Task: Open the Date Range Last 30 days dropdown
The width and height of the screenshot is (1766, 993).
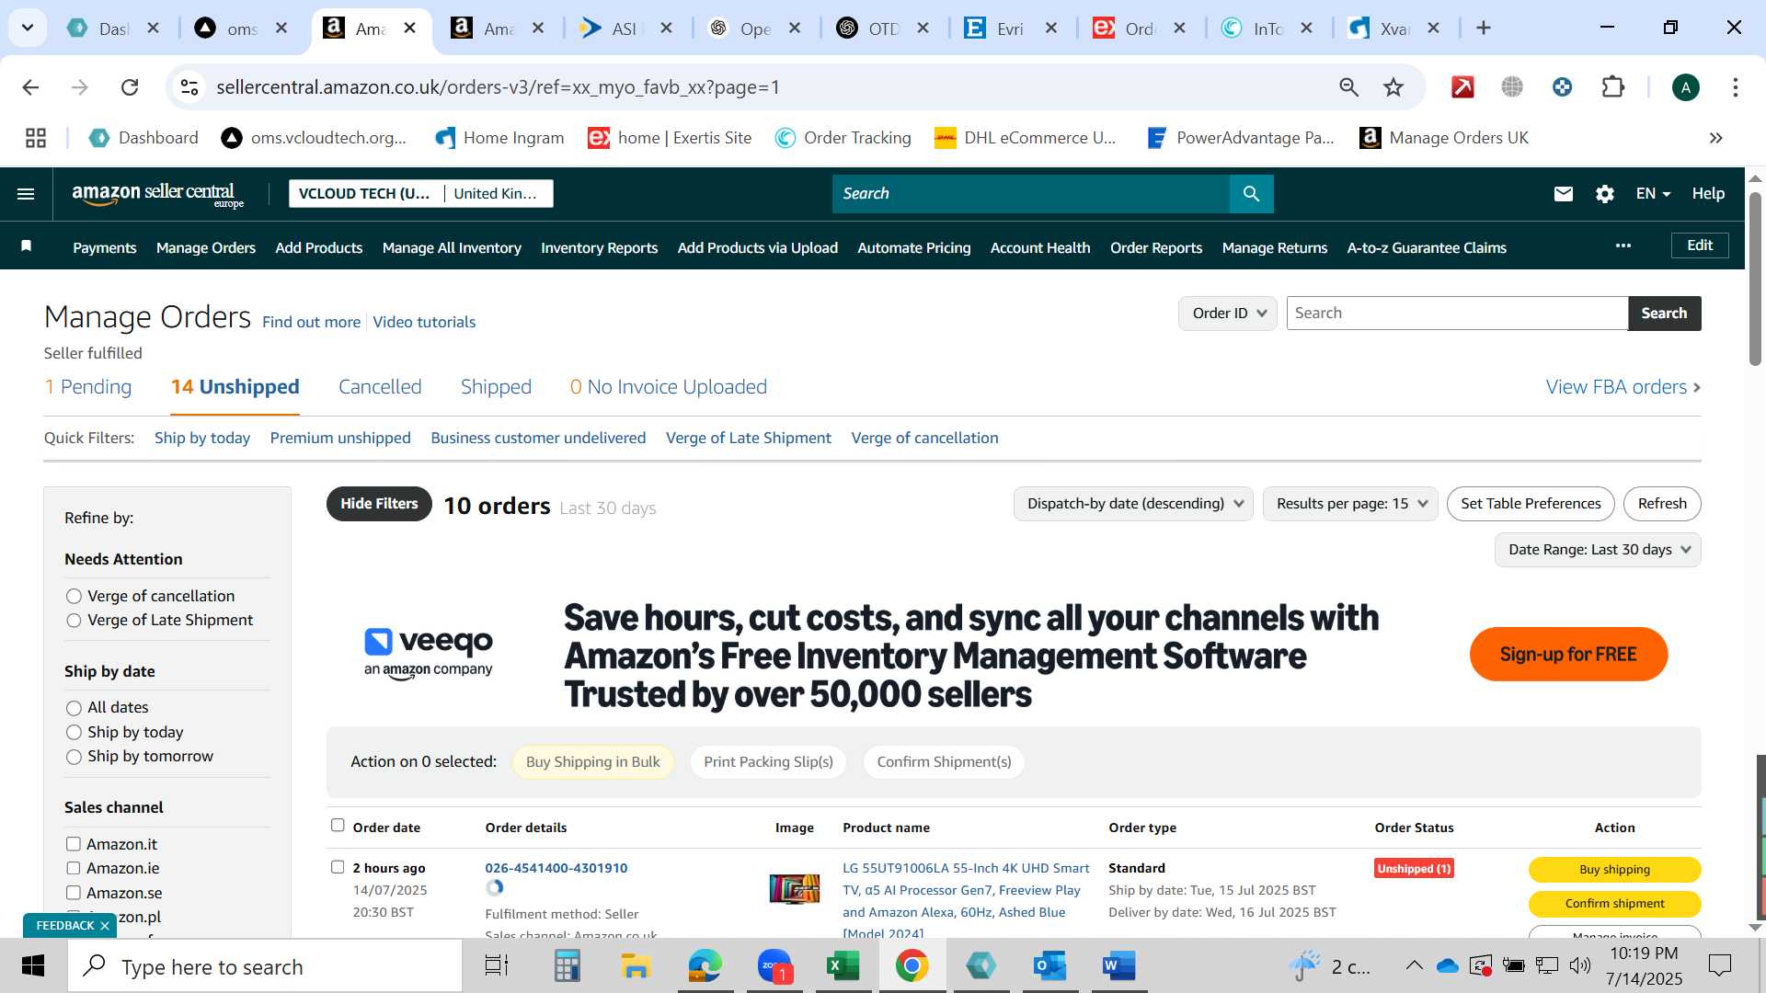Action: [x=1598, y=550]
